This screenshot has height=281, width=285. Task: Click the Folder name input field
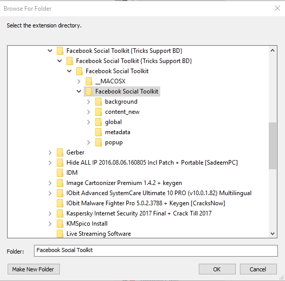pyautogui.click(x=156, y=251)
